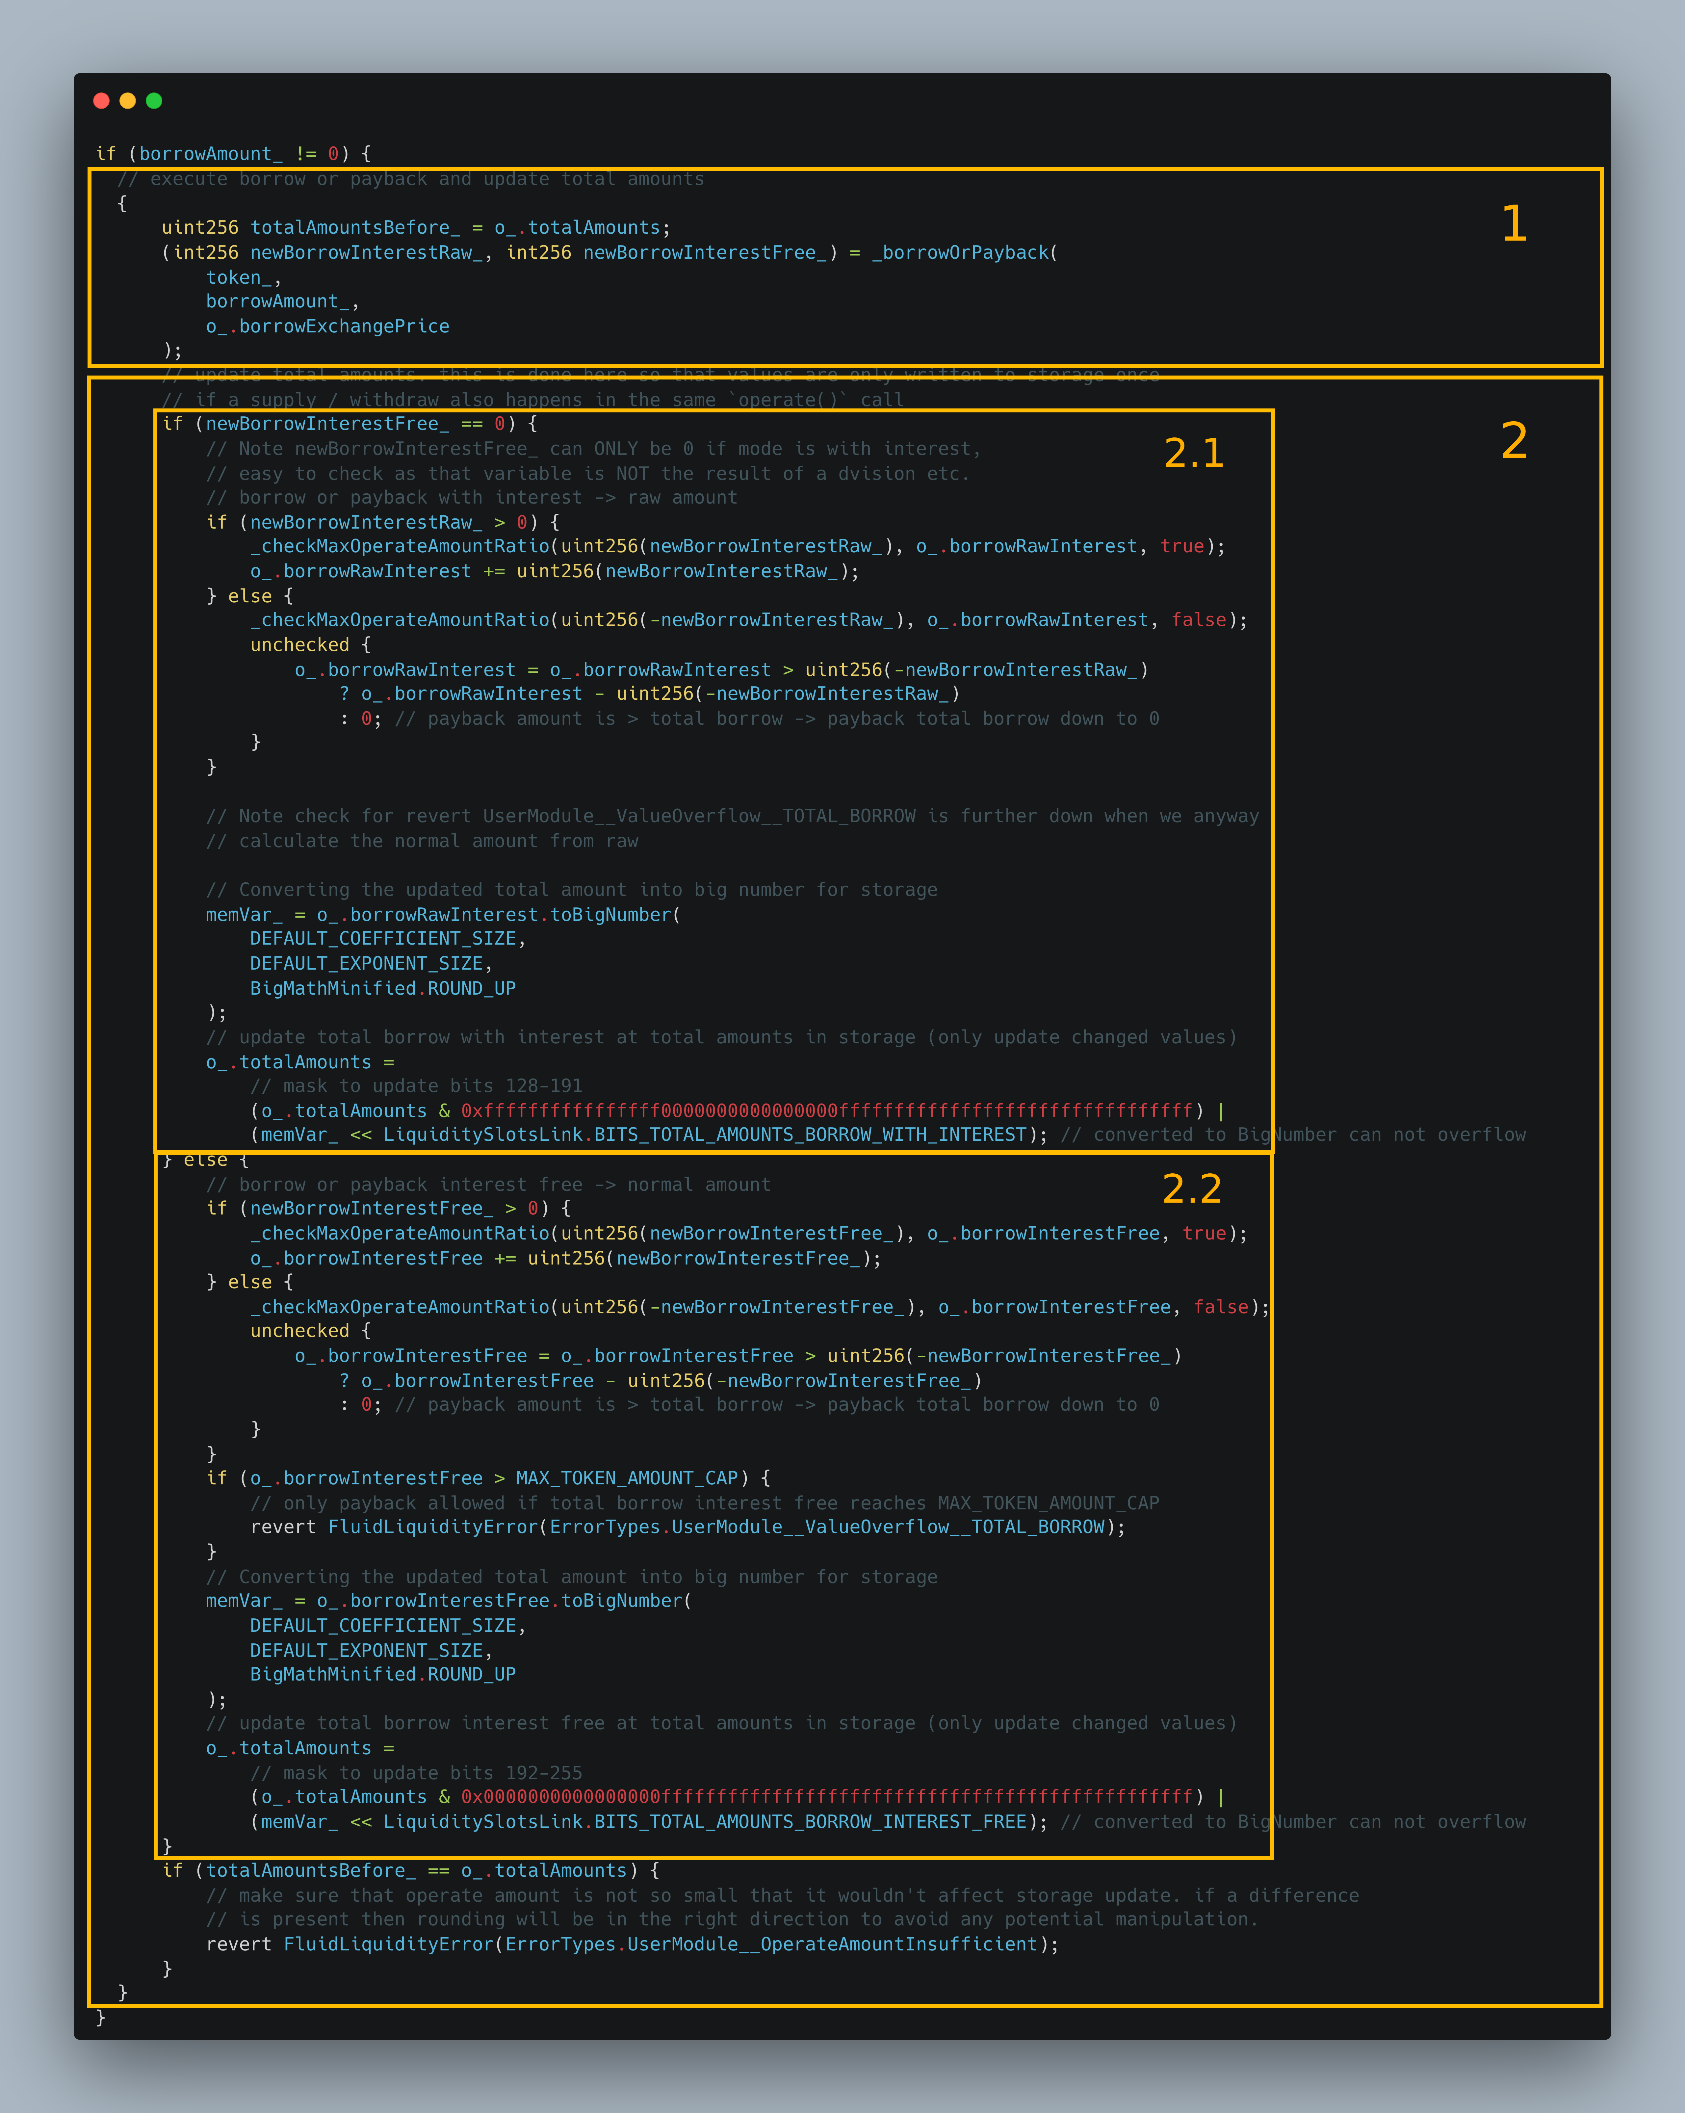This screenshot has width=1685, height=2113.
Task: Click "_checkMaxOperateAmountRatio(uint256(newBorrowInterestRaw_), o_.borrowRawInterest, true);"
Action: click(x=738, y=547)
